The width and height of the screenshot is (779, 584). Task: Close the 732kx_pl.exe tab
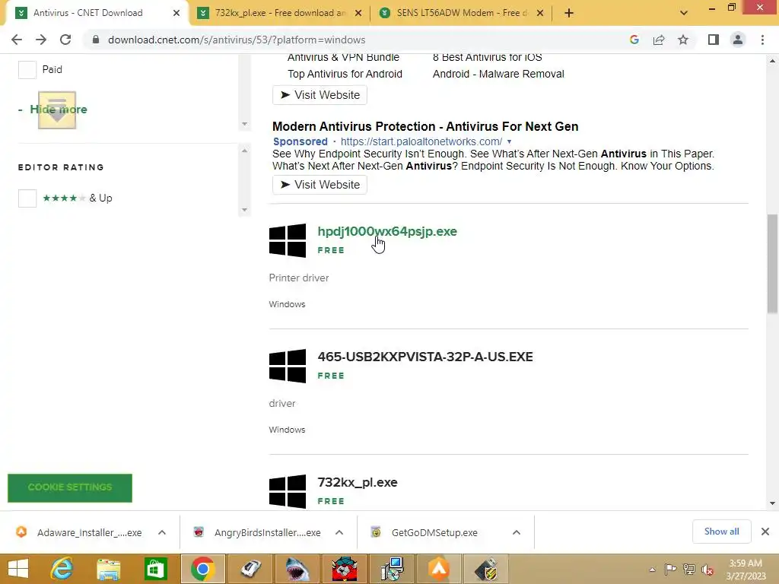(x=358, y=13)
